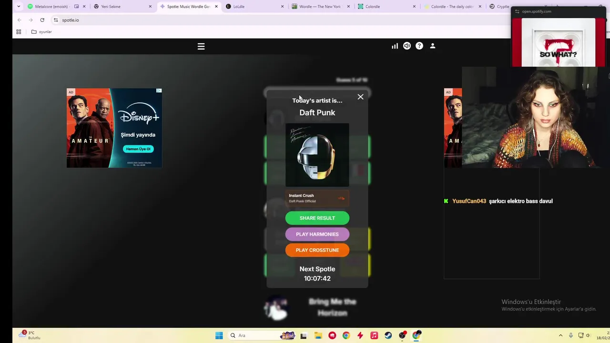Open the red lightning bolt taskbar app

[x=360, y=335]
